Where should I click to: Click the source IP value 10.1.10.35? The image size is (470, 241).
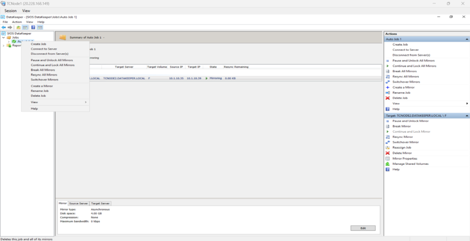click(176, 78)
